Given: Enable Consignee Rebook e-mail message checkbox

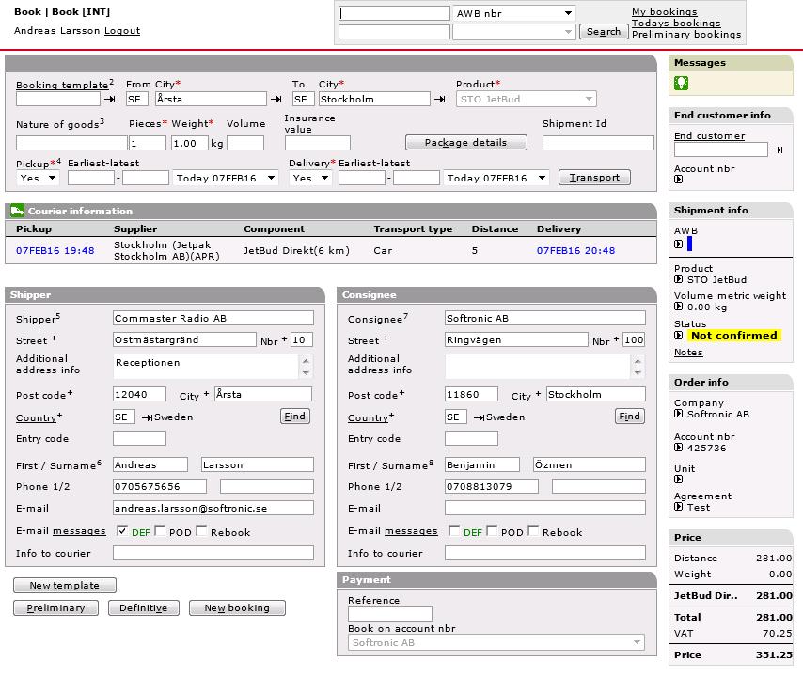Looking at the screenshot, I should click(x=533, y=530).
